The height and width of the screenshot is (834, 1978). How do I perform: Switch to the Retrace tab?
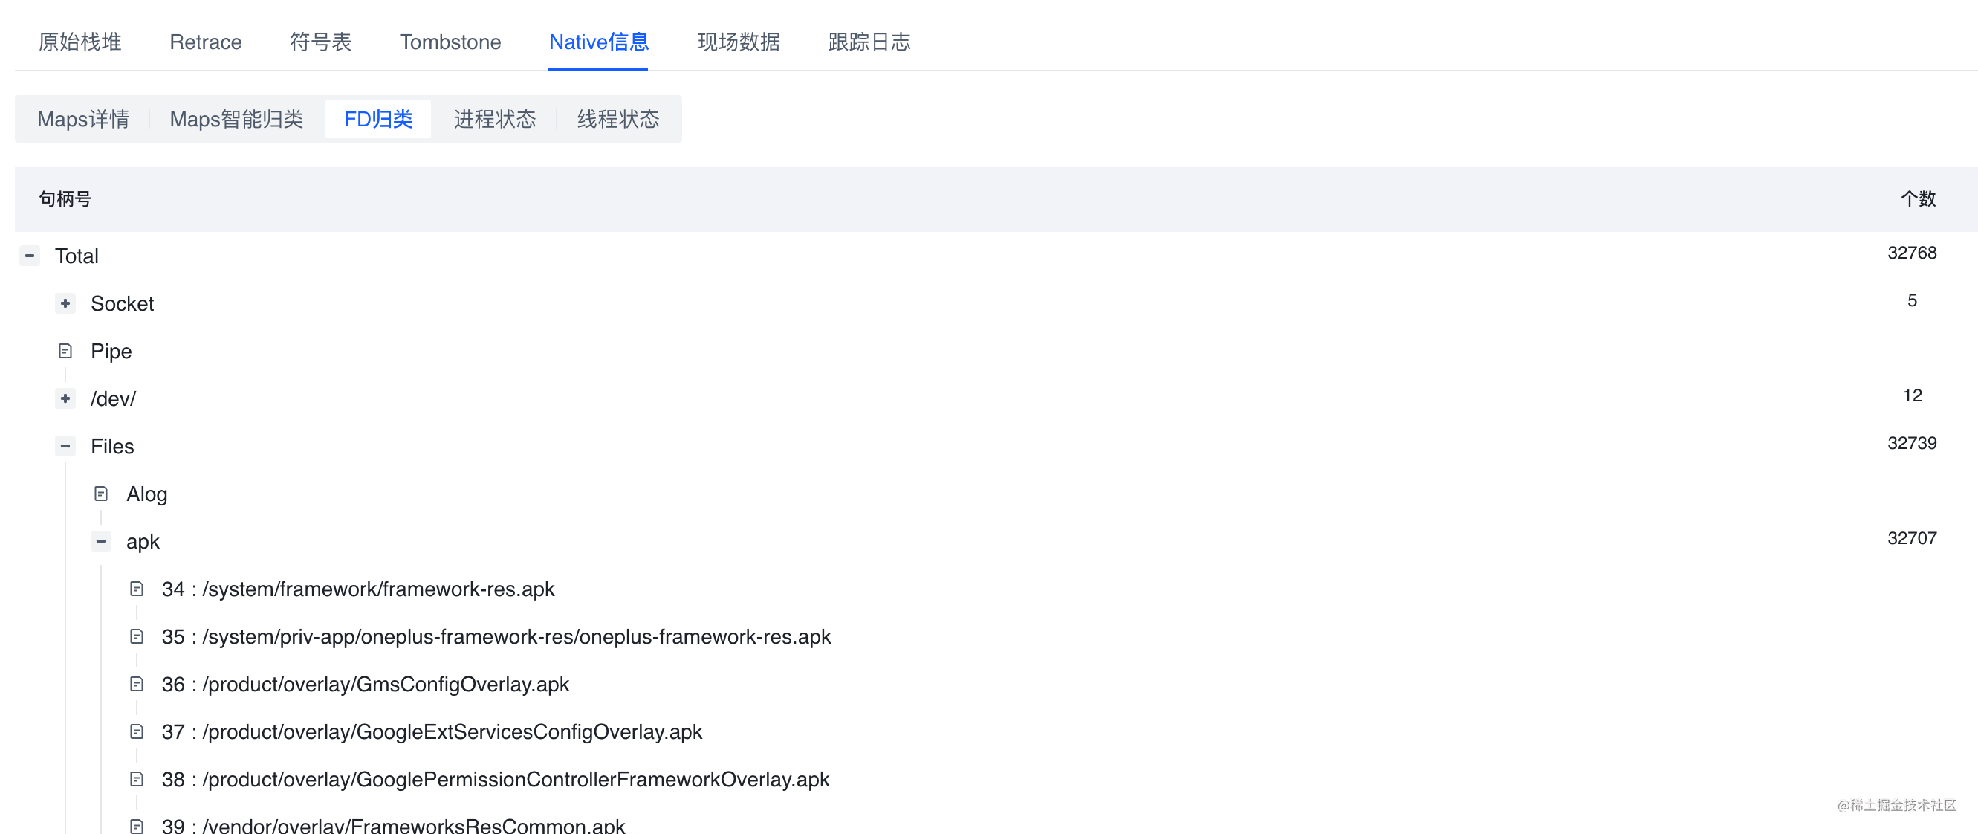pyautogui.click(x=205, y=42)
